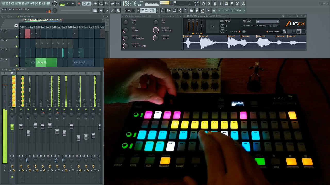Adjust the Ratio knob in dblue_Stretch
Screen dimensions: 330x185
coord(126,30)
